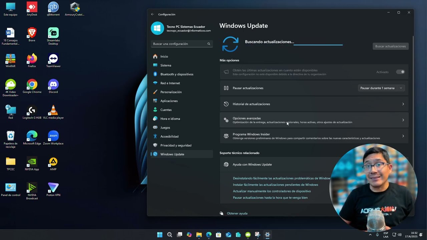Open the 18 Consejos Word document

click(x=11, y=37)
